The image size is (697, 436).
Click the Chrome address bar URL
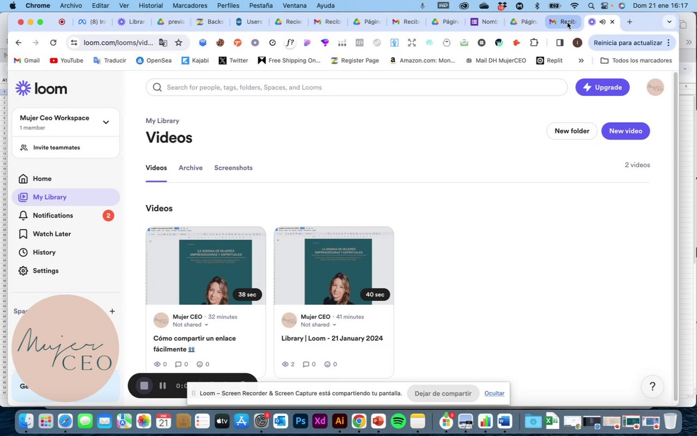pos(118,43)
